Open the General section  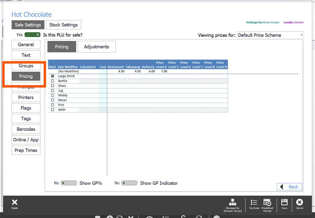26,45
